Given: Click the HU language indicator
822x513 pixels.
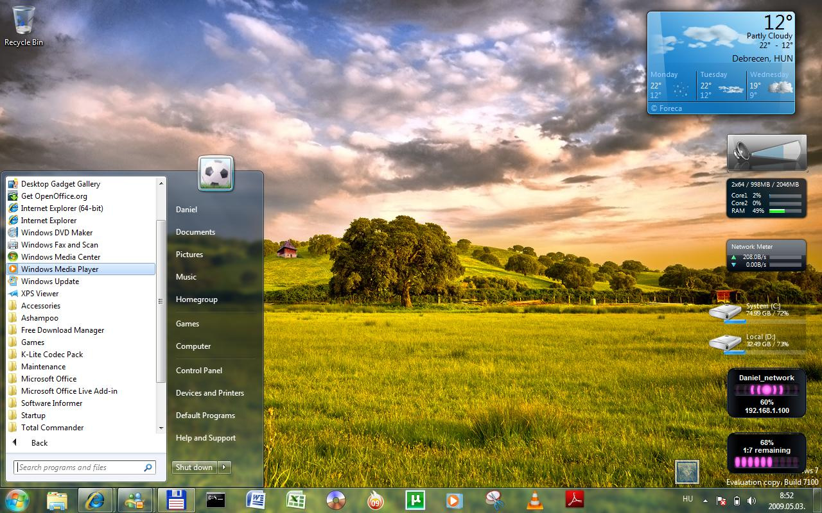Looking at the screenshot, I should pyautogui.click(x=688, y=498).
